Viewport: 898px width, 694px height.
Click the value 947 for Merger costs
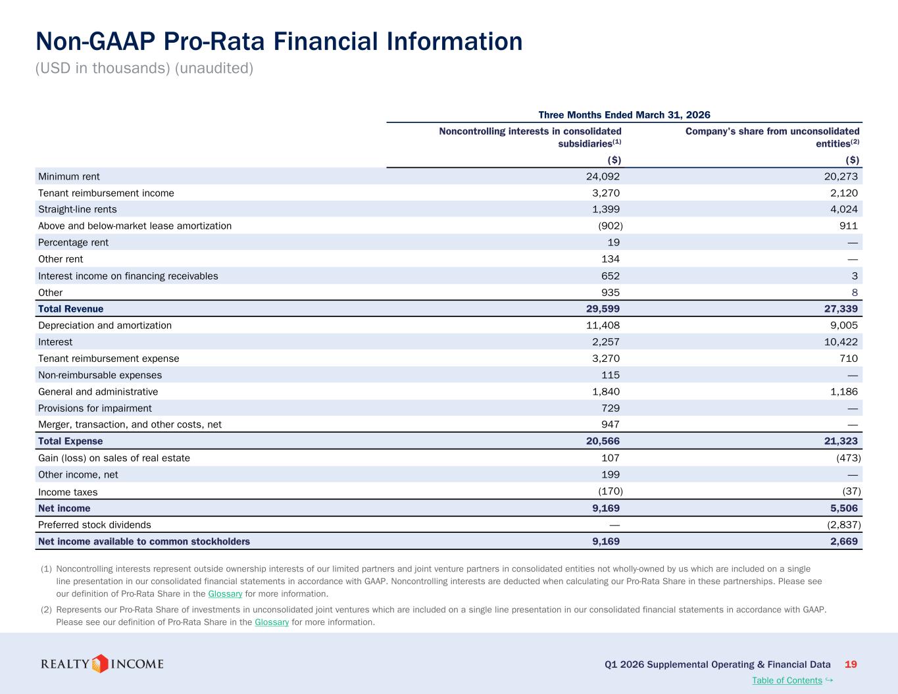click(x=611, y=424)
